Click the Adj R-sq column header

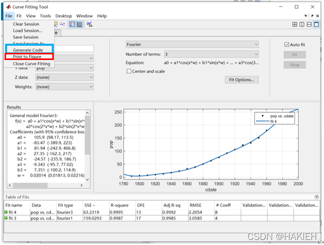pos(175,205)
